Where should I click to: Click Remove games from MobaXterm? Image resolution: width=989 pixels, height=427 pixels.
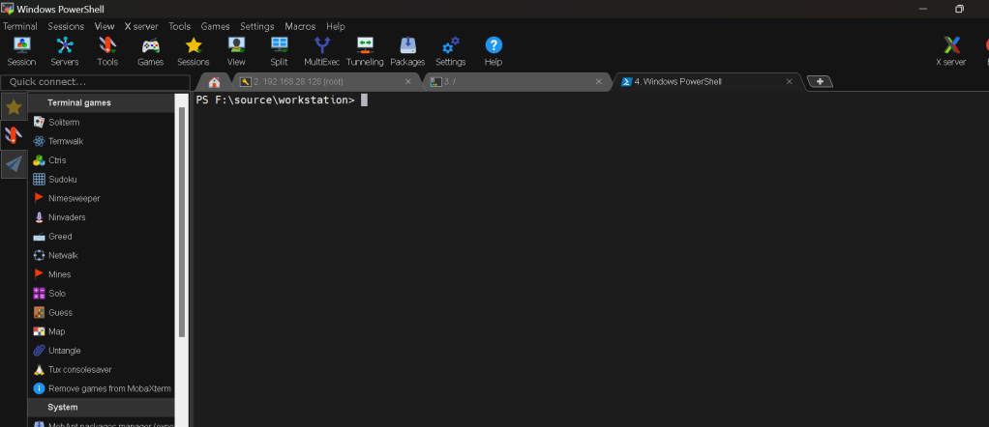101,388
